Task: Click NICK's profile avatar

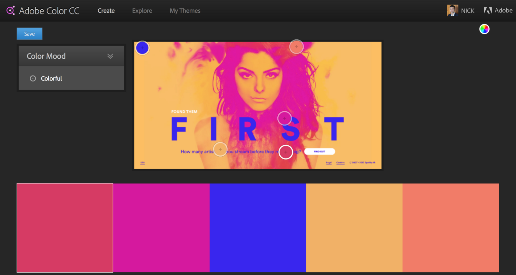Action: [452, 10]
